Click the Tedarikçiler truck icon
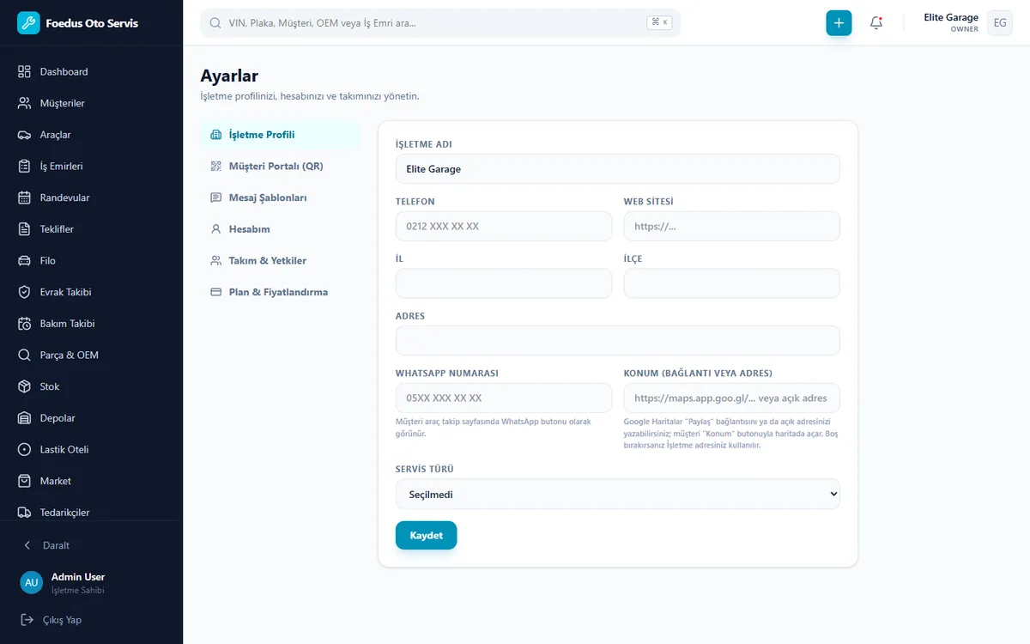The height and width of the screenshot is (644, 1030). 24,513
